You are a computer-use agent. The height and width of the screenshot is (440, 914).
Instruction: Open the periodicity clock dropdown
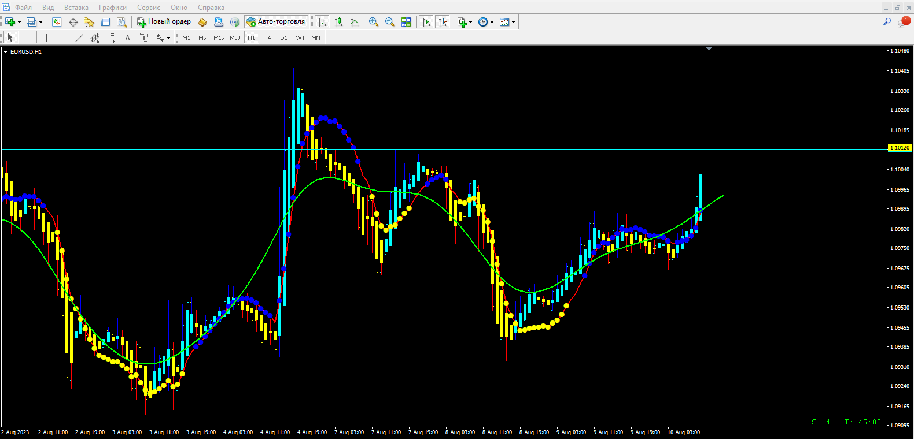(x=492, y=23)
